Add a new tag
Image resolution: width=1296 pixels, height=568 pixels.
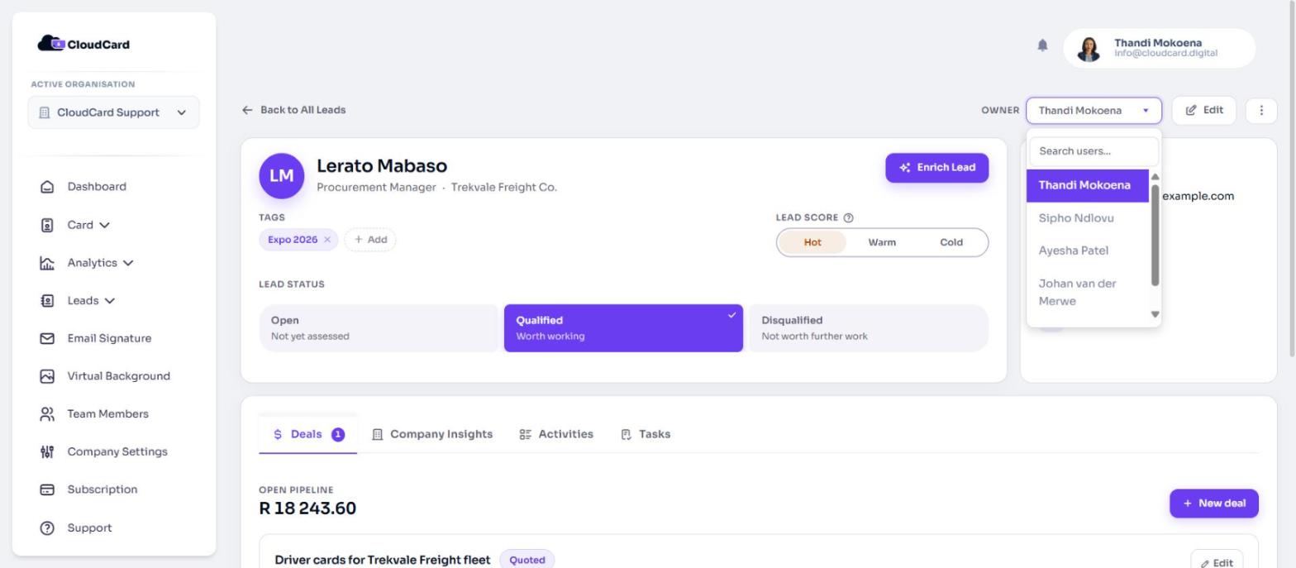coord(369,240)
